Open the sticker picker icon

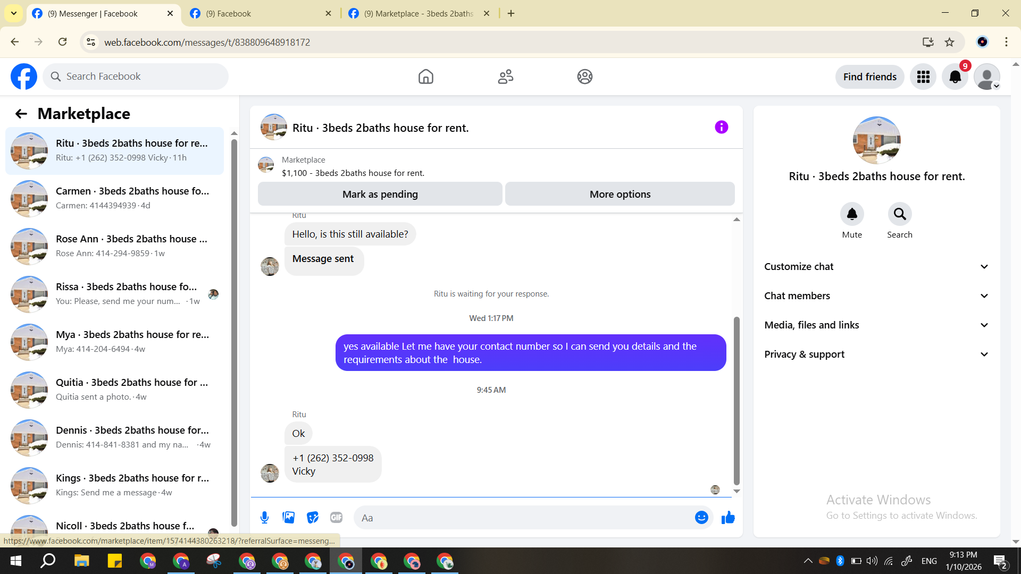tap(312, 517)
